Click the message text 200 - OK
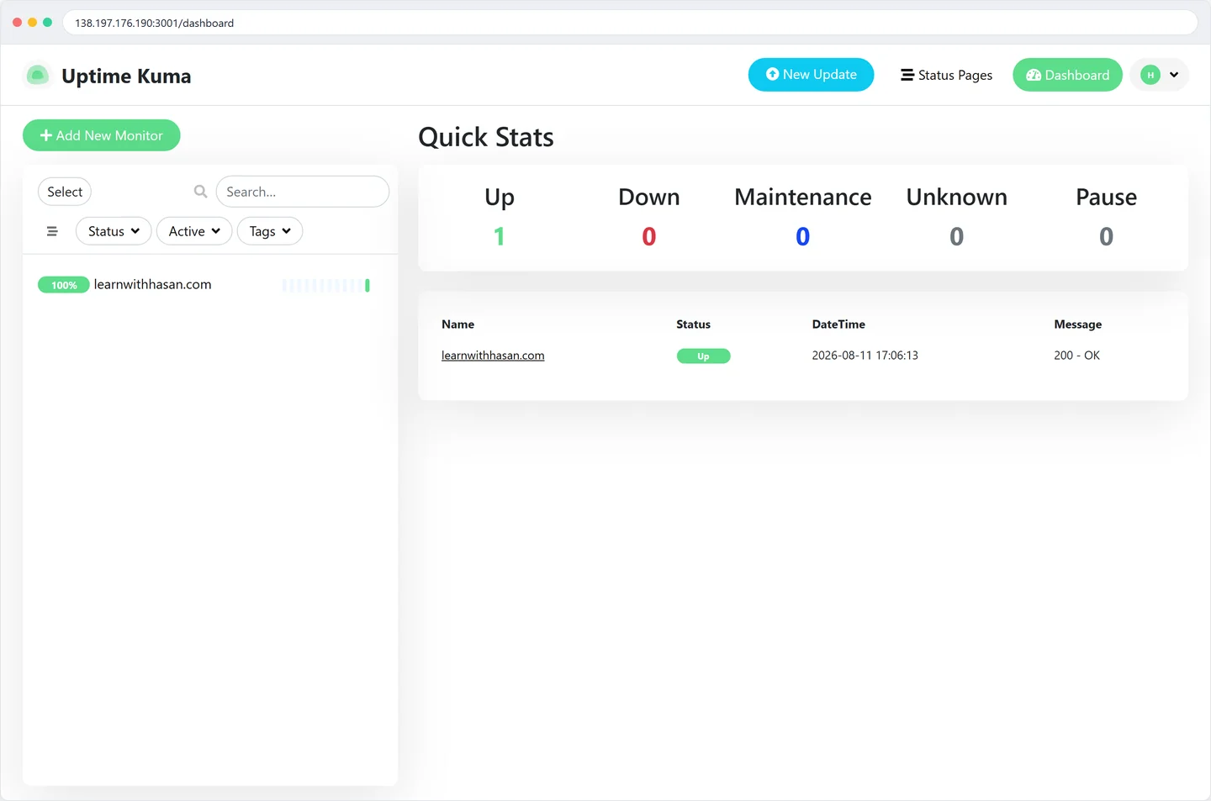This screenshot has height=801, width=1211. click(1076, 356)
